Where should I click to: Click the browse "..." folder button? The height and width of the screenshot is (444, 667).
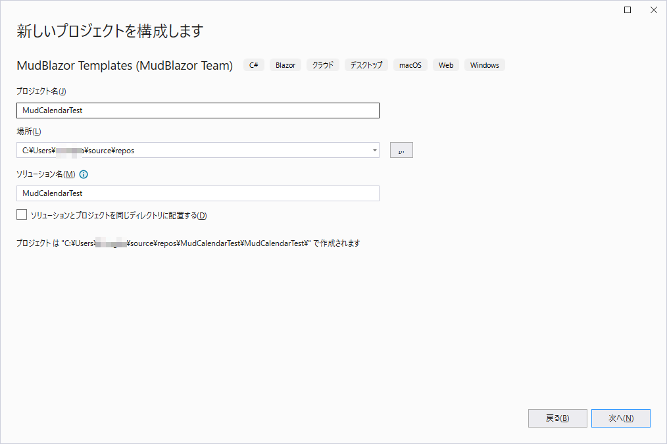(x=401, y=150)
